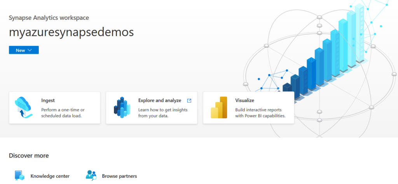Open the Explore and analyze title
This screenshot has width=398, height=184.
(x=160, y=100)
